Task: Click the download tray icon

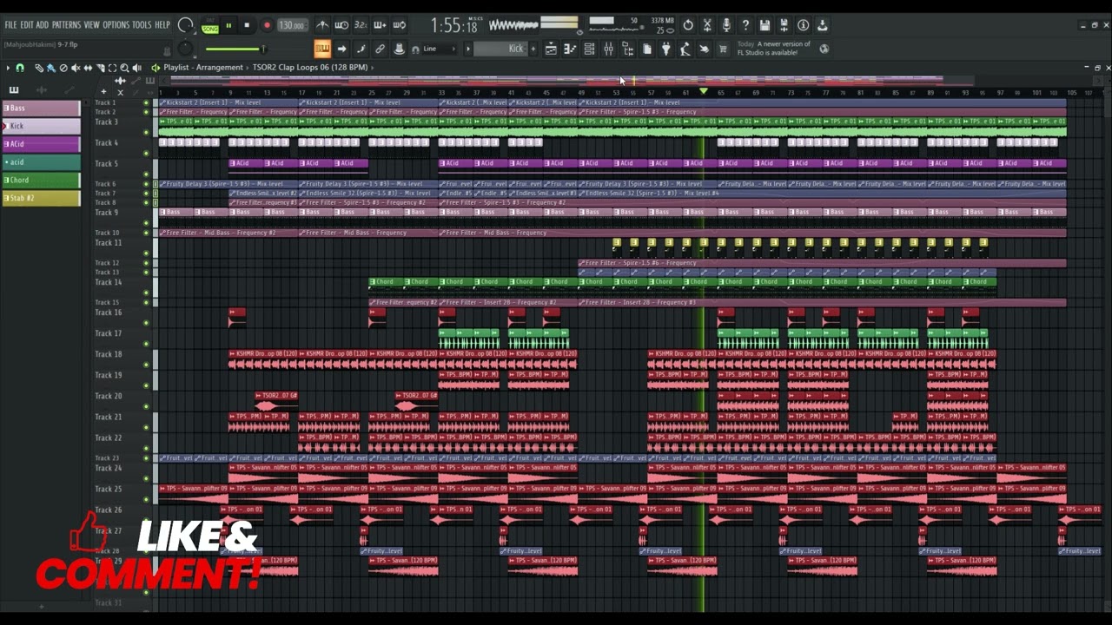Action: click(x=822, y=25)
